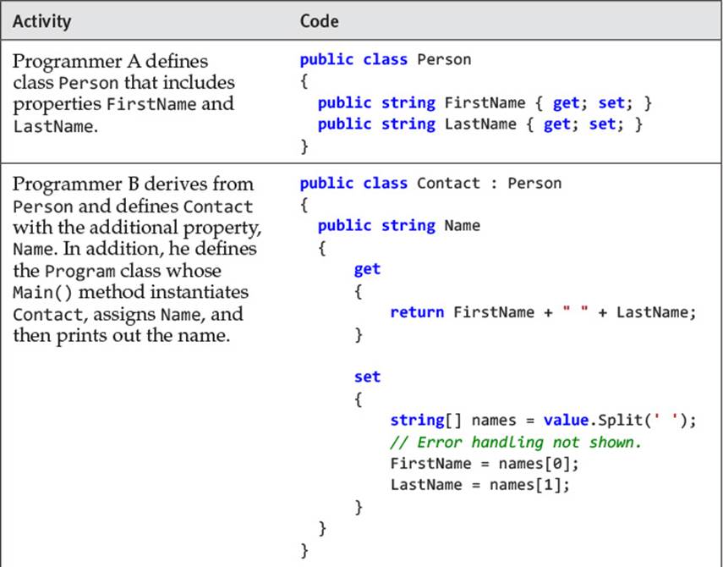Click the blue 'set' accessor keyword

(367, 377)
